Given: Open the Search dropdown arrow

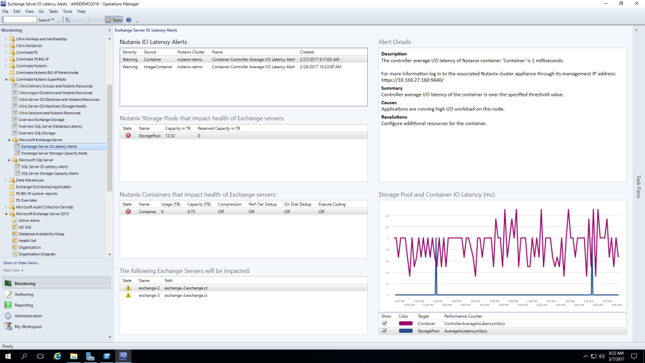Looking at the screenshot, I should click(x=53, y=20).
